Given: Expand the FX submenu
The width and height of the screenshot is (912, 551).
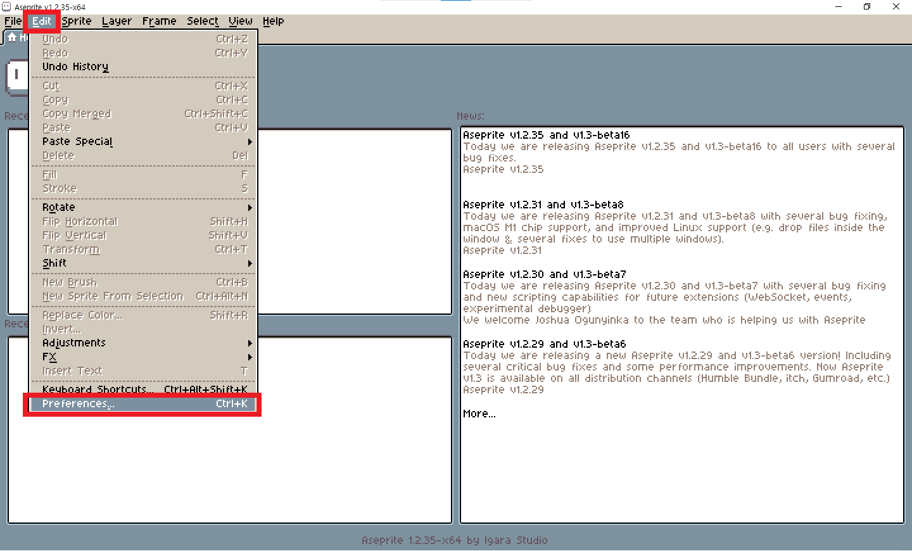Looking at the screenshot, I should pos(144,357).
